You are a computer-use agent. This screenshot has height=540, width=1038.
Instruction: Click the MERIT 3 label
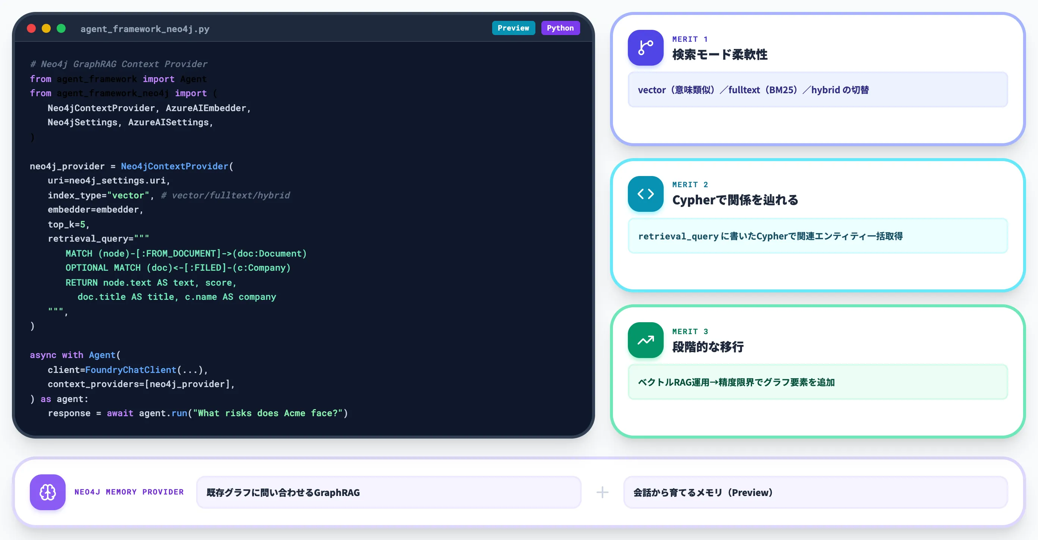pyautogui.click(x=690, y=331)
